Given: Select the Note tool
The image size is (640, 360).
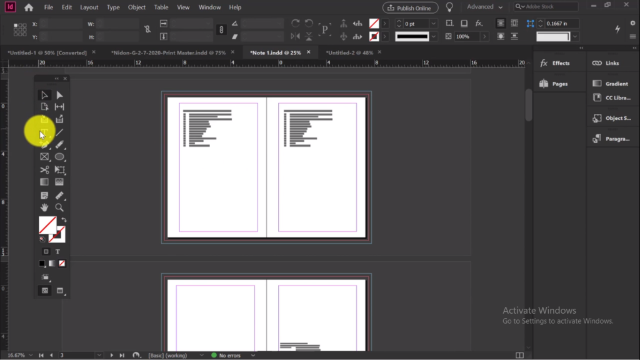Looking at the screenshot, I should coord(44,196).
